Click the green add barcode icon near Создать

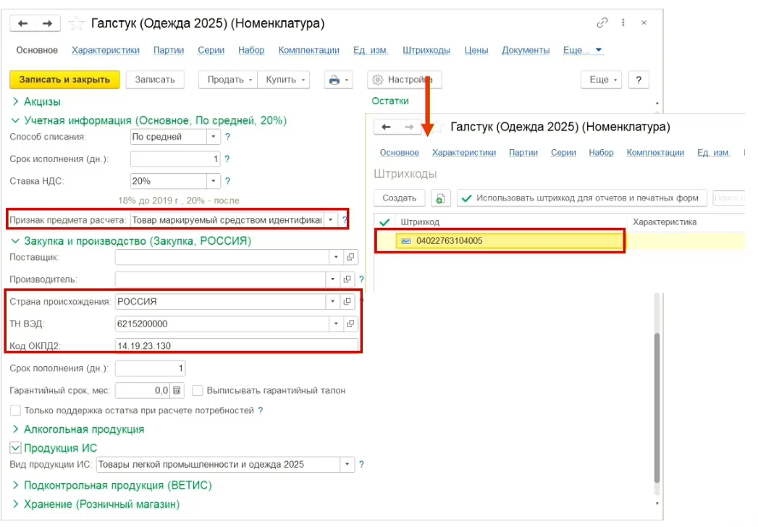click(x=440, y=198)
